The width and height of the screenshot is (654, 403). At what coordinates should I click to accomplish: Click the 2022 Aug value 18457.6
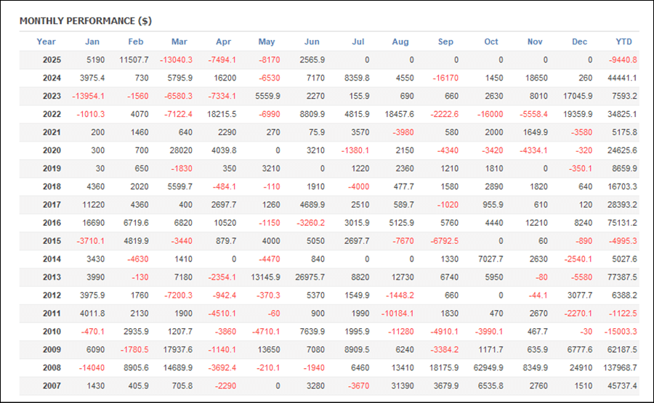tap(400, 114)
